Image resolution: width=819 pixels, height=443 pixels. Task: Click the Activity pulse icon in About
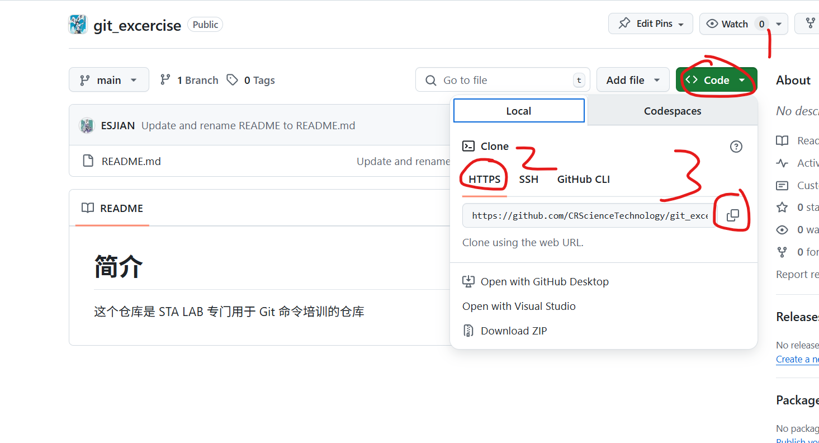(x=782, y=163)
